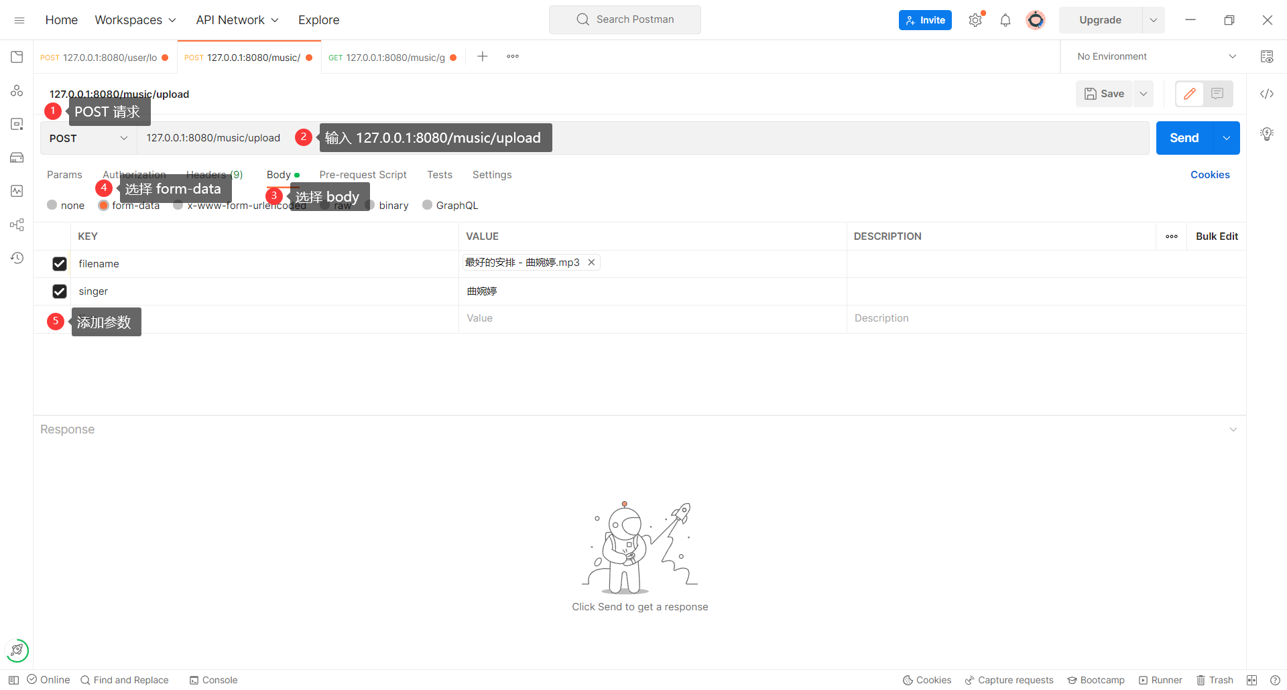Open the user avatar menu
This screenshot has height=690, width=1287.
coord(1036,20)
